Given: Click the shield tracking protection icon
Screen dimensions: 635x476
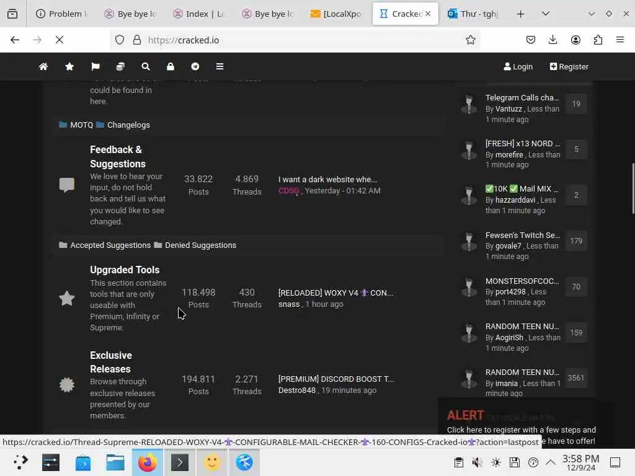Looking at the screenshot, I should pos(120,40).
